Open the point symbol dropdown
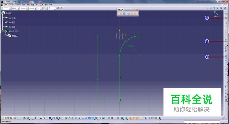229x124 pixels. [x=39, y=8]
